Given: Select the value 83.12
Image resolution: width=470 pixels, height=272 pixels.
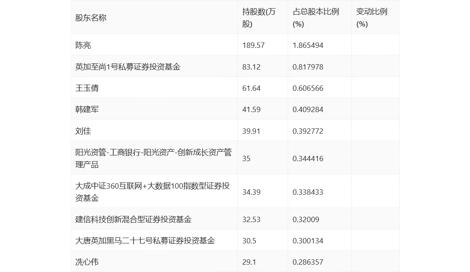Looking at the screenshot, I should click(x=251, y=67).
